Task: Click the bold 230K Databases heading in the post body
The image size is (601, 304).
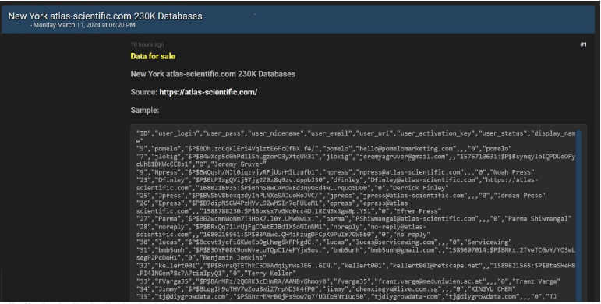Action: [x=213, y=74]
